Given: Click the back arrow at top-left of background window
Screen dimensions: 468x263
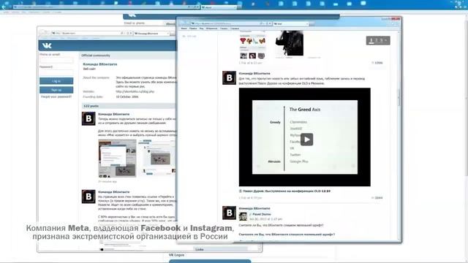Looking at the screenshot, I should 4,7.
